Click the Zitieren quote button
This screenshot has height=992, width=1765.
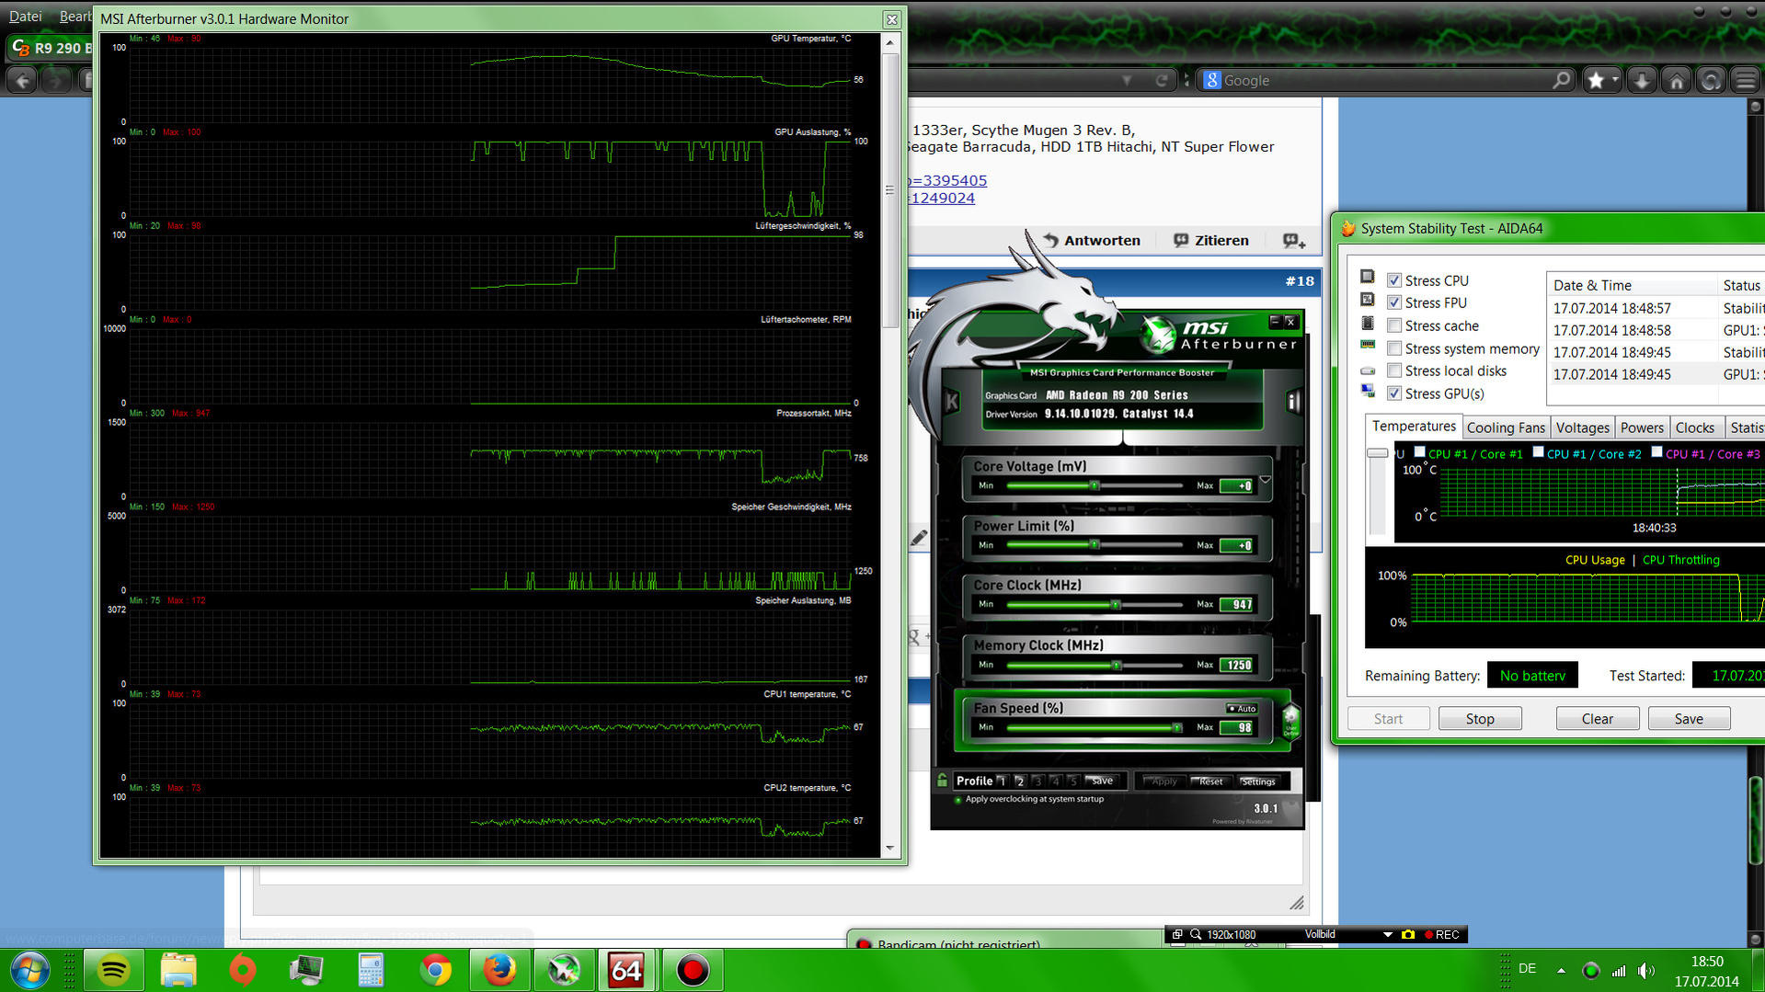1211,241
